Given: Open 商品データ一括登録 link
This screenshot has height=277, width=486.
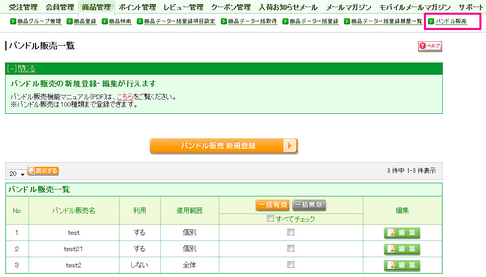Looking at the screenshot, I should [314, 21].
